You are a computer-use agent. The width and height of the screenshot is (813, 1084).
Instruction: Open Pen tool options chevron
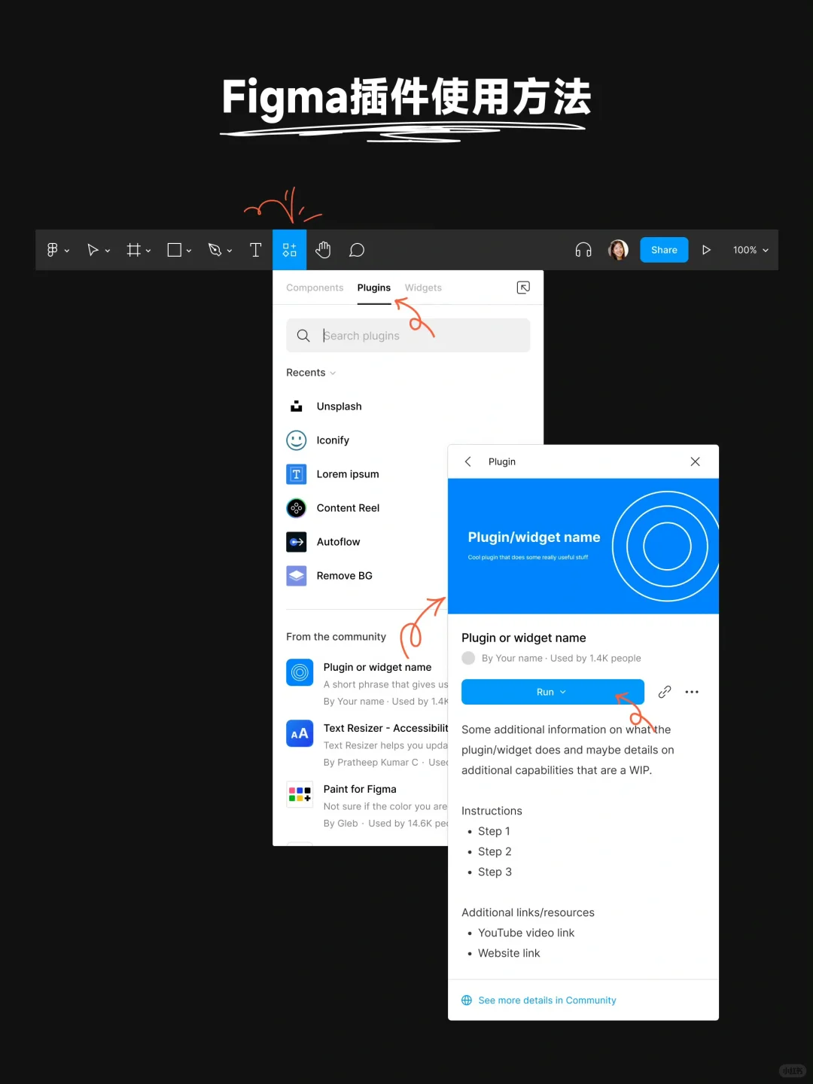coord(230,251)
